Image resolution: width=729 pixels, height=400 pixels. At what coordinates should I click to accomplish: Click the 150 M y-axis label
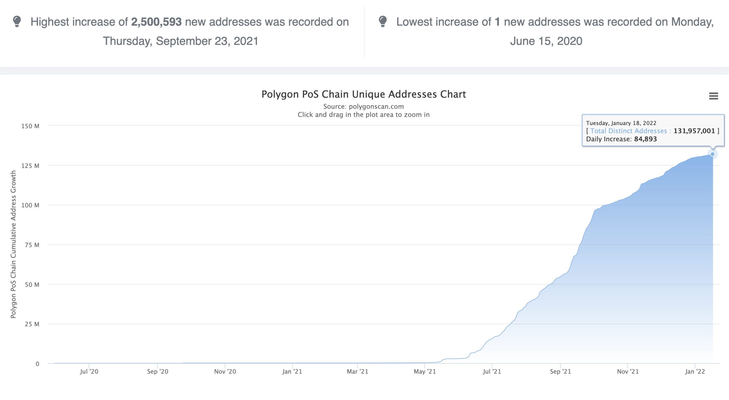[30, 126]
